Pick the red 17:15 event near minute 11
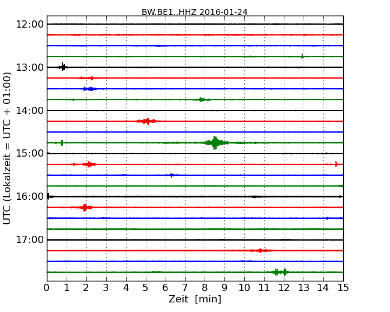Viewport: 390px width, 312px height. pos(260,251)
